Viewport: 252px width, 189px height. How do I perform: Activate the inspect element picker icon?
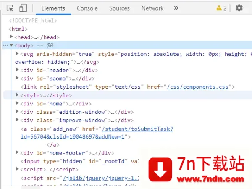[x=10, y=8]
